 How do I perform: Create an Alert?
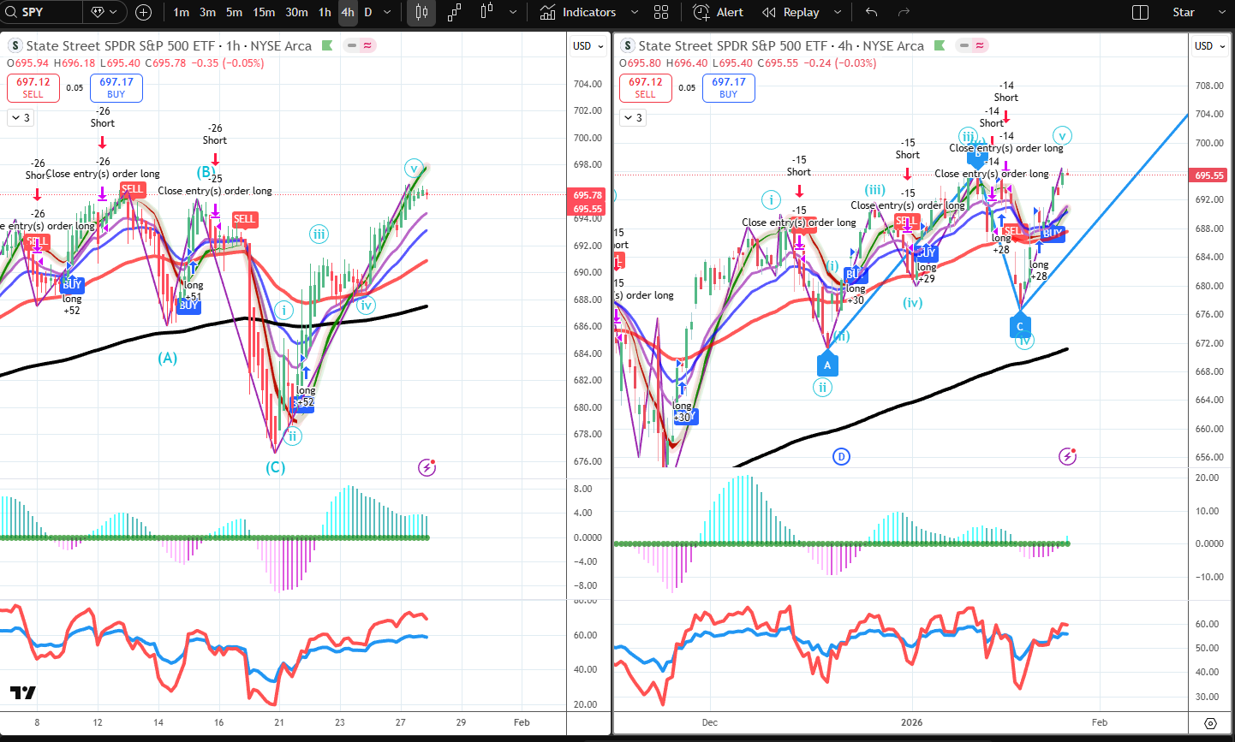[x=719, y=12]
